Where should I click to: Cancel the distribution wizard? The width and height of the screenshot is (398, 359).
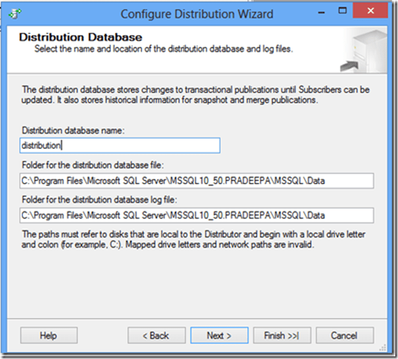tap(344, 335)
